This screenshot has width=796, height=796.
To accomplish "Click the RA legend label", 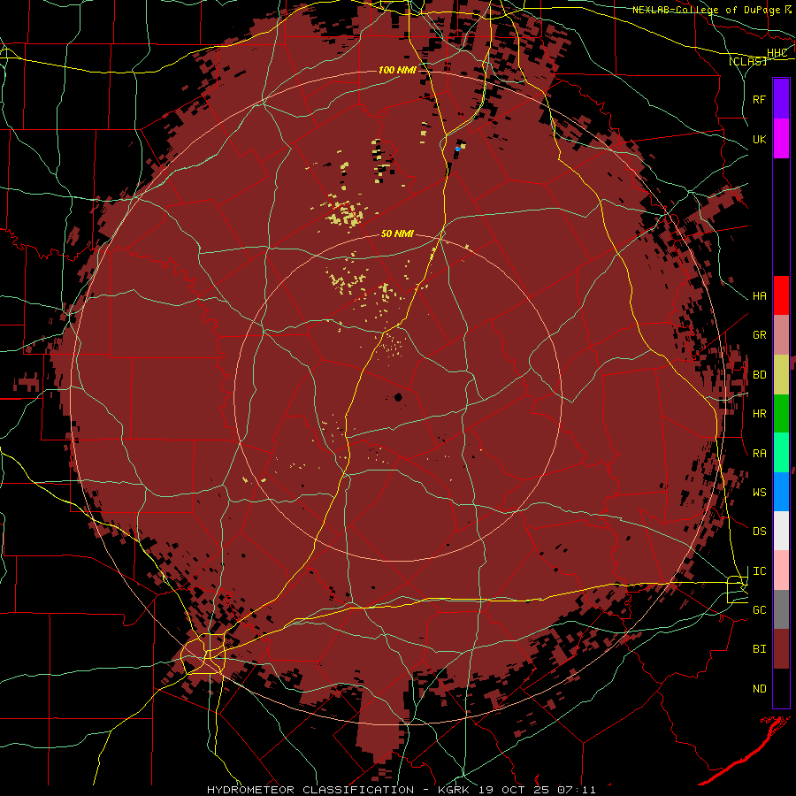I will click(x=759, y=454).
